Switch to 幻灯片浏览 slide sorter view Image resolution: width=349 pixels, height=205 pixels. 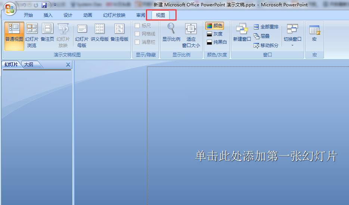[32, 36]
